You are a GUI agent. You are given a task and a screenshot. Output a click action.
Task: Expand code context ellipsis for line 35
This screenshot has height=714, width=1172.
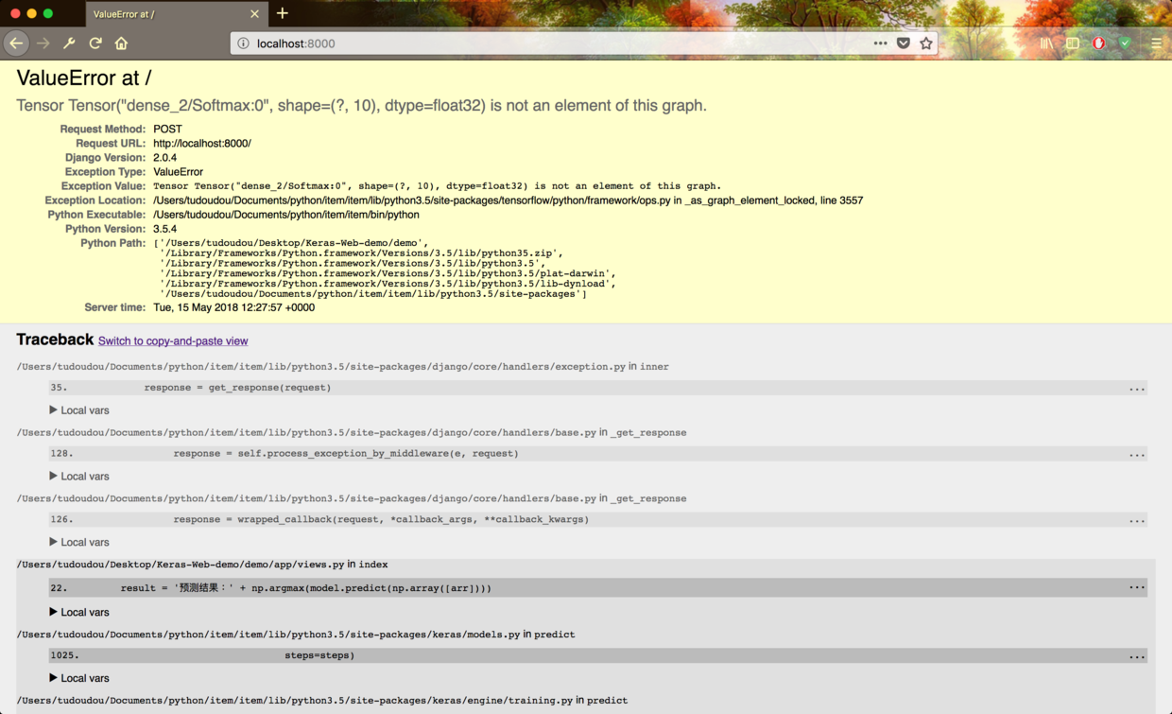(1136, 388)
